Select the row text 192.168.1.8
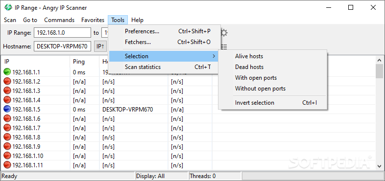Viewport: 385px width, 181px height. pyautogui.click(x=26, y=137)
